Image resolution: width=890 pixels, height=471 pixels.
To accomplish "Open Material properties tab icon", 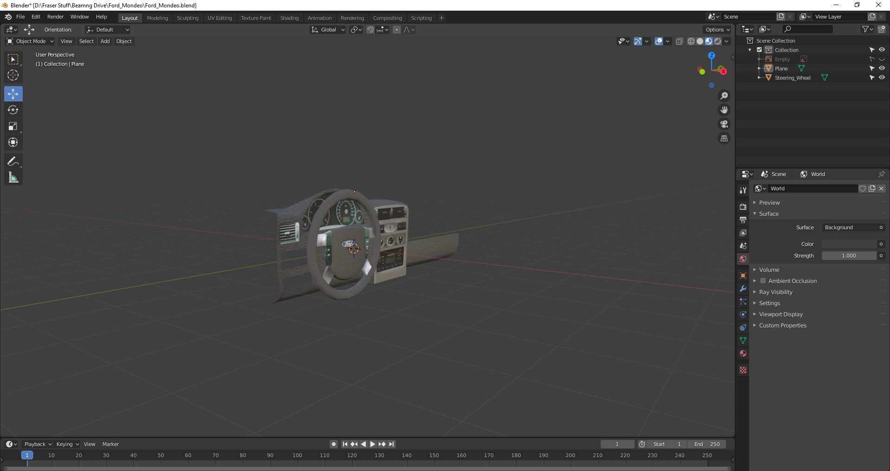I will (x=743, y=353).
